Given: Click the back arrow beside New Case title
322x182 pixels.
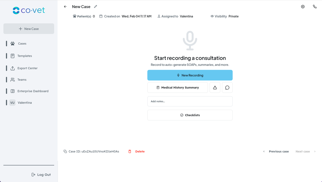Looking at the screenshot, I should [x=65, y=7].
